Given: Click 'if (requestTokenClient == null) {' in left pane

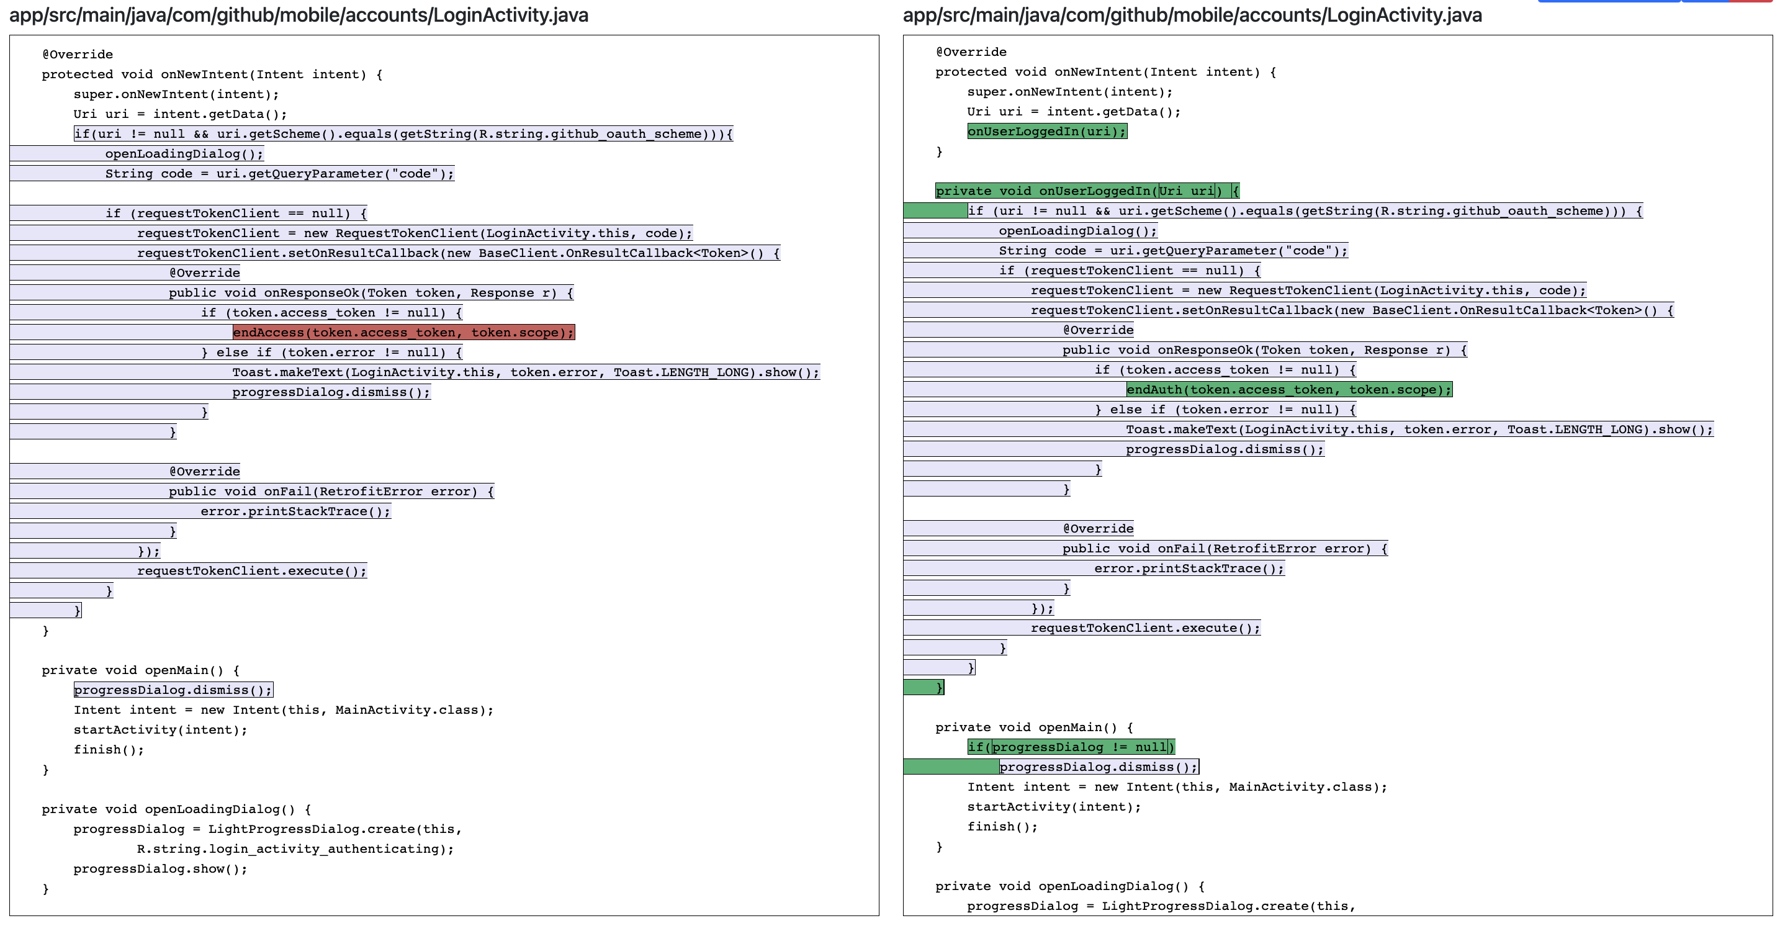Looking at the screenshot, I should [x=236, y=214].
